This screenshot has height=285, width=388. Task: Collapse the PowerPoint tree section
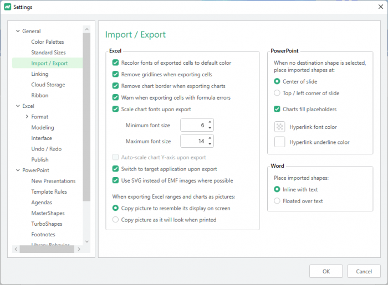pyautogui.click(x=18, y=170)
